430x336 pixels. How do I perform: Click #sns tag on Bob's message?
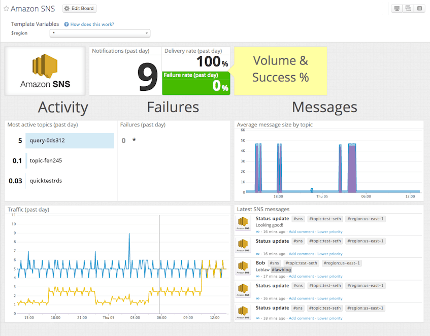pyautogui.click(x=274, y=263)
